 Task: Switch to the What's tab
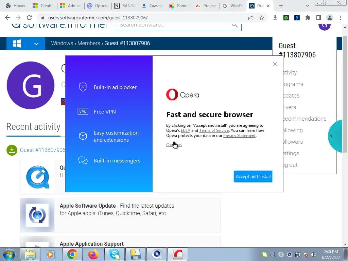(x=233, y=6)
